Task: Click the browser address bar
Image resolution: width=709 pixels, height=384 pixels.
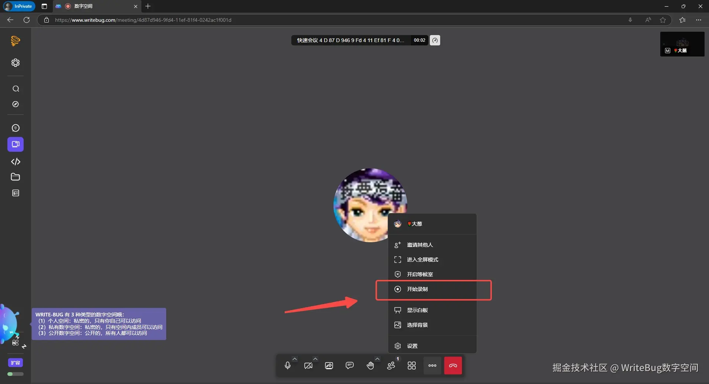Action: (332, 20)
